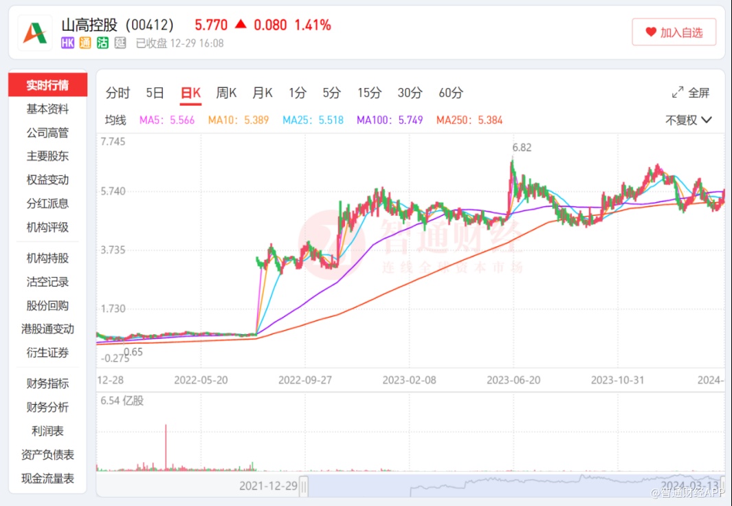732x506 pixels.
Task: Add stock to watchlist with 加入自选
Action: pos(674,32)
